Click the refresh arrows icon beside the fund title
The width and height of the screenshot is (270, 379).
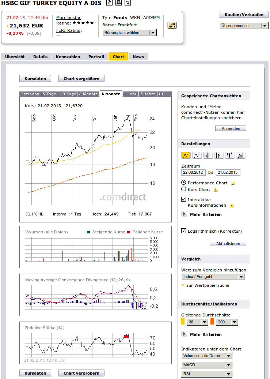tap(128, 3)
